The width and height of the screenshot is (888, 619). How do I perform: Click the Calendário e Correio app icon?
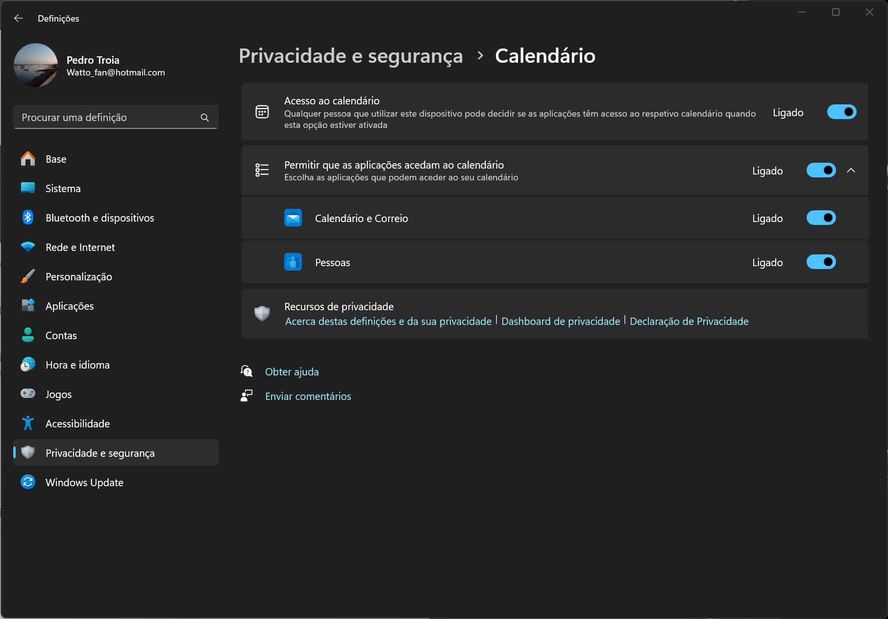click(x=293, y=218)
